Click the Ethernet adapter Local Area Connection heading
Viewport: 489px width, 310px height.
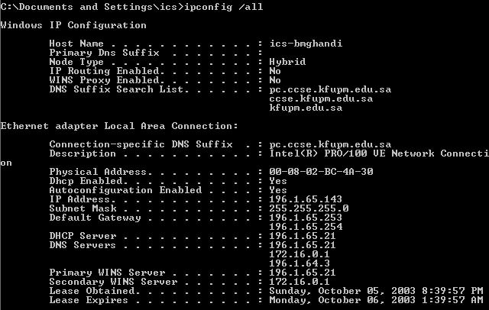click(x=119, y=126)
